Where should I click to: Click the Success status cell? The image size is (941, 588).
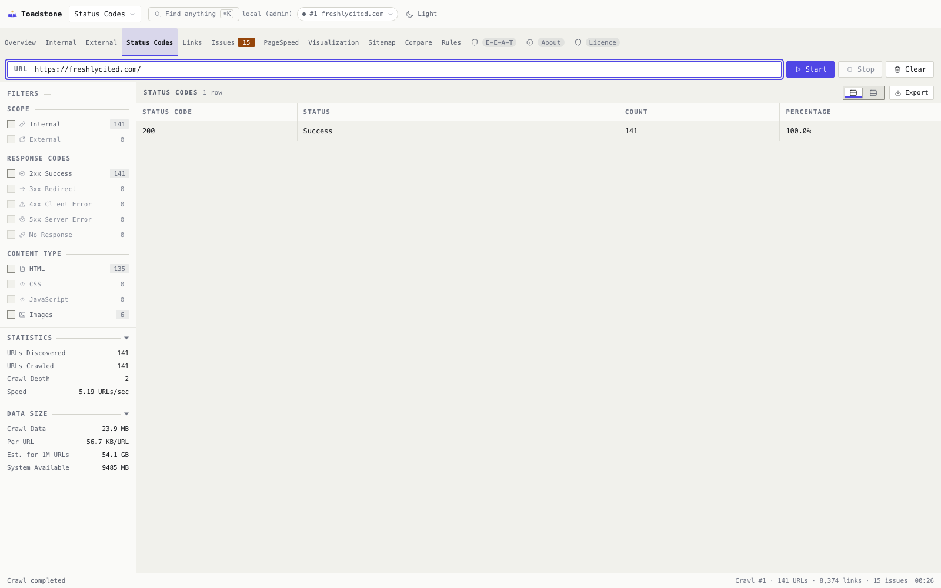[x=458, y=131]
